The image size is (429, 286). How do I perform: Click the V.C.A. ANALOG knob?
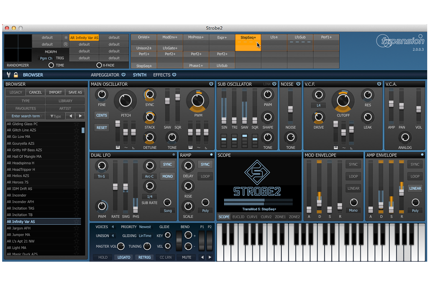[405, 138]
